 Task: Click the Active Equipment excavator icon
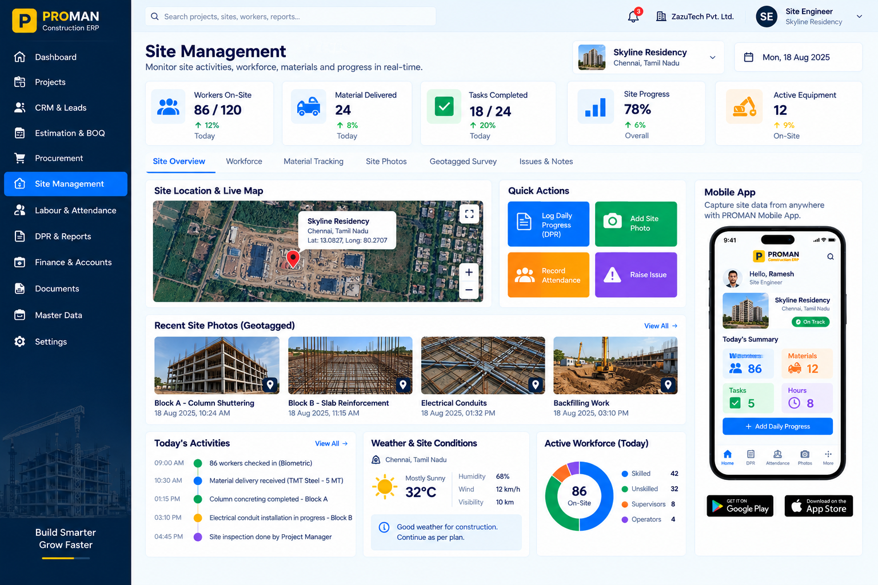[x=744, y=107]
